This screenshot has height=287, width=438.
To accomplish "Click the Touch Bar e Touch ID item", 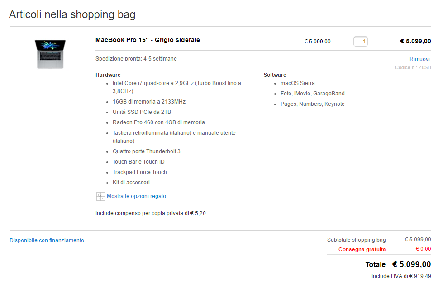I will coord(138,162).
